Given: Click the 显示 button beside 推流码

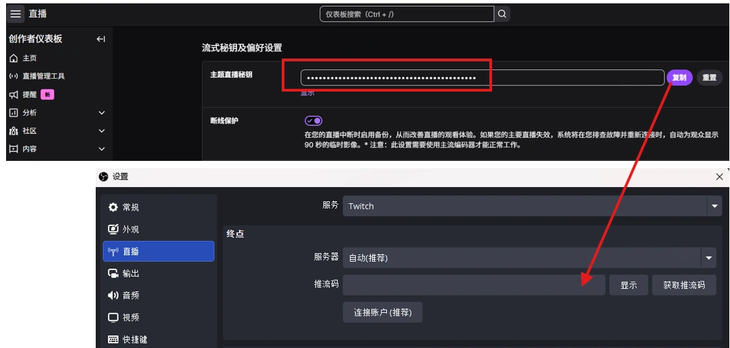Looking at the screenshot, I should coord(628,285).
